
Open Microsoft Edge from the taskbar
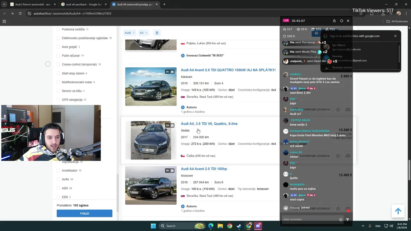point(211,226)
